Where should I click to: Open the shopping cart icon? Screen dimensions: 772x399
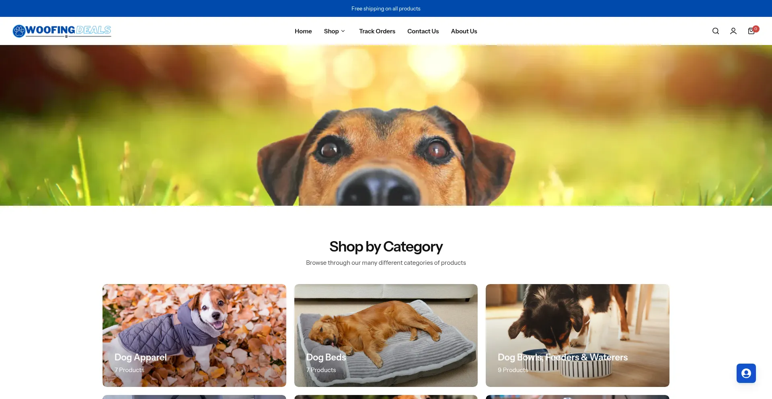point(751,31)
